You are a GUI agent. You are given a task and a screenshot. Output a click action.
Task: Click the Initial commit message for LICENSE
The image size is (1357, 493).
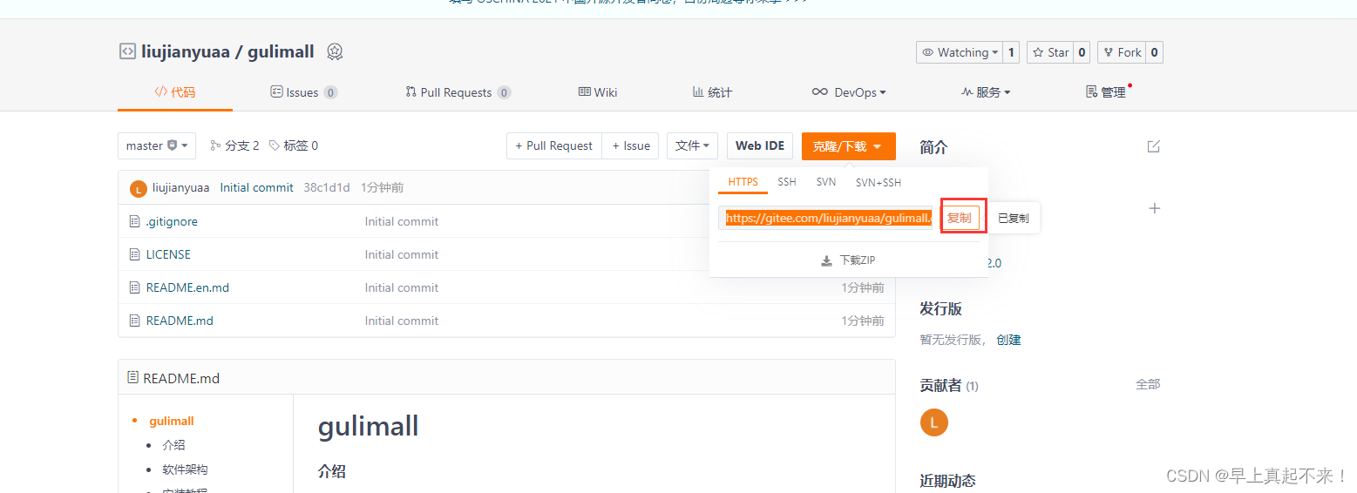[402, 254]
